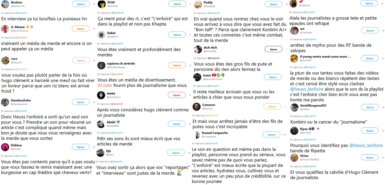This screenshot has width=385, height=185.
Task: Open Issam's avatar
Action: [197, 77]
